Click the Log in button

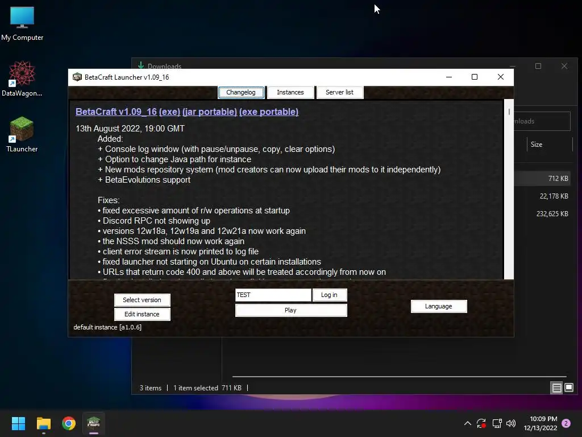coord(329,295)
